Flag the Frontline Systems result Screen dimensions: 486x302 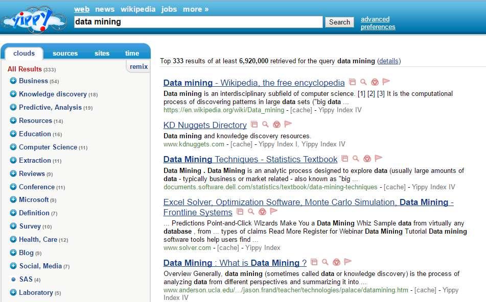273,211
